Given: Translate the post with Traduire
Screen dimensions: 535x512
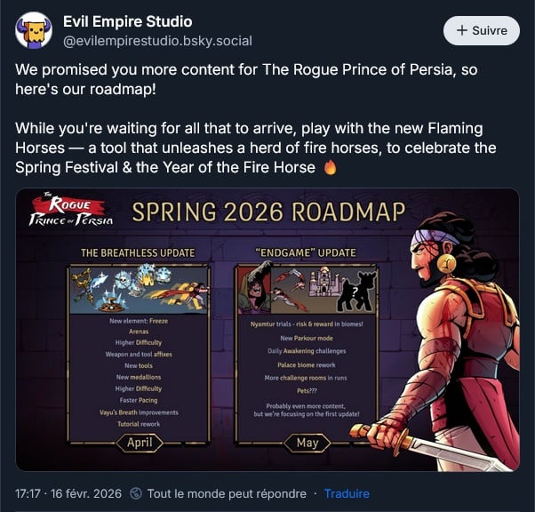Looking at the screenshot, I should coord(347,493).
